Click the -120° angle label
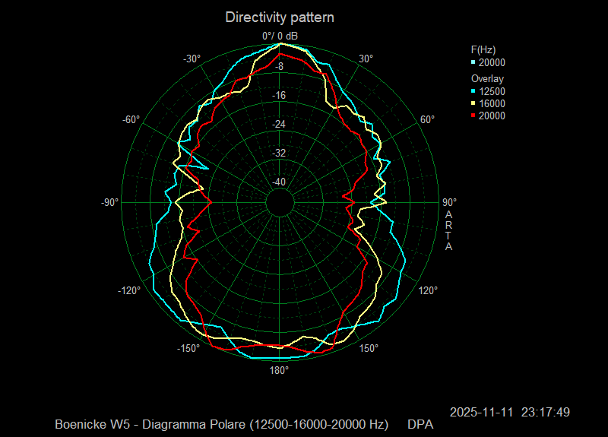The image size is (608, 437). click(x=129, y=290)
